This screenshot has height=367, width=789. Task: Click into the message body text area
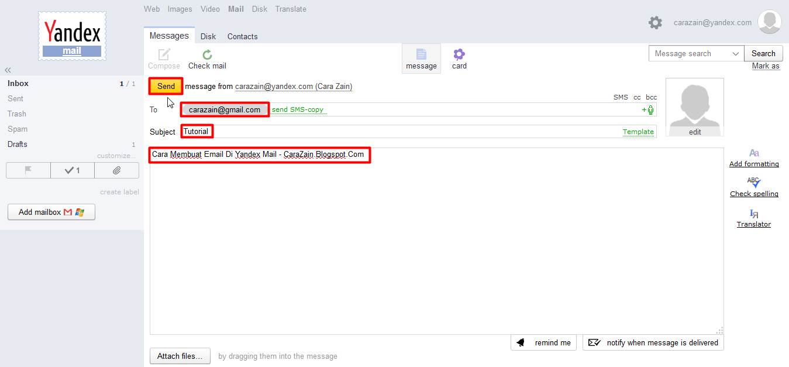pos(436,241)
